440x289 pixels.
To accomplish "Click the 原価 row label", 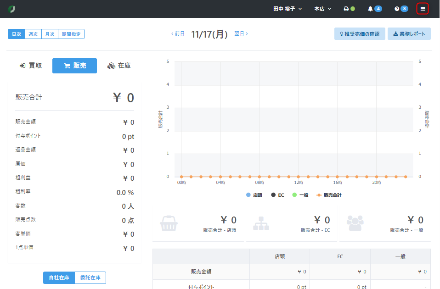I will 21,164.
